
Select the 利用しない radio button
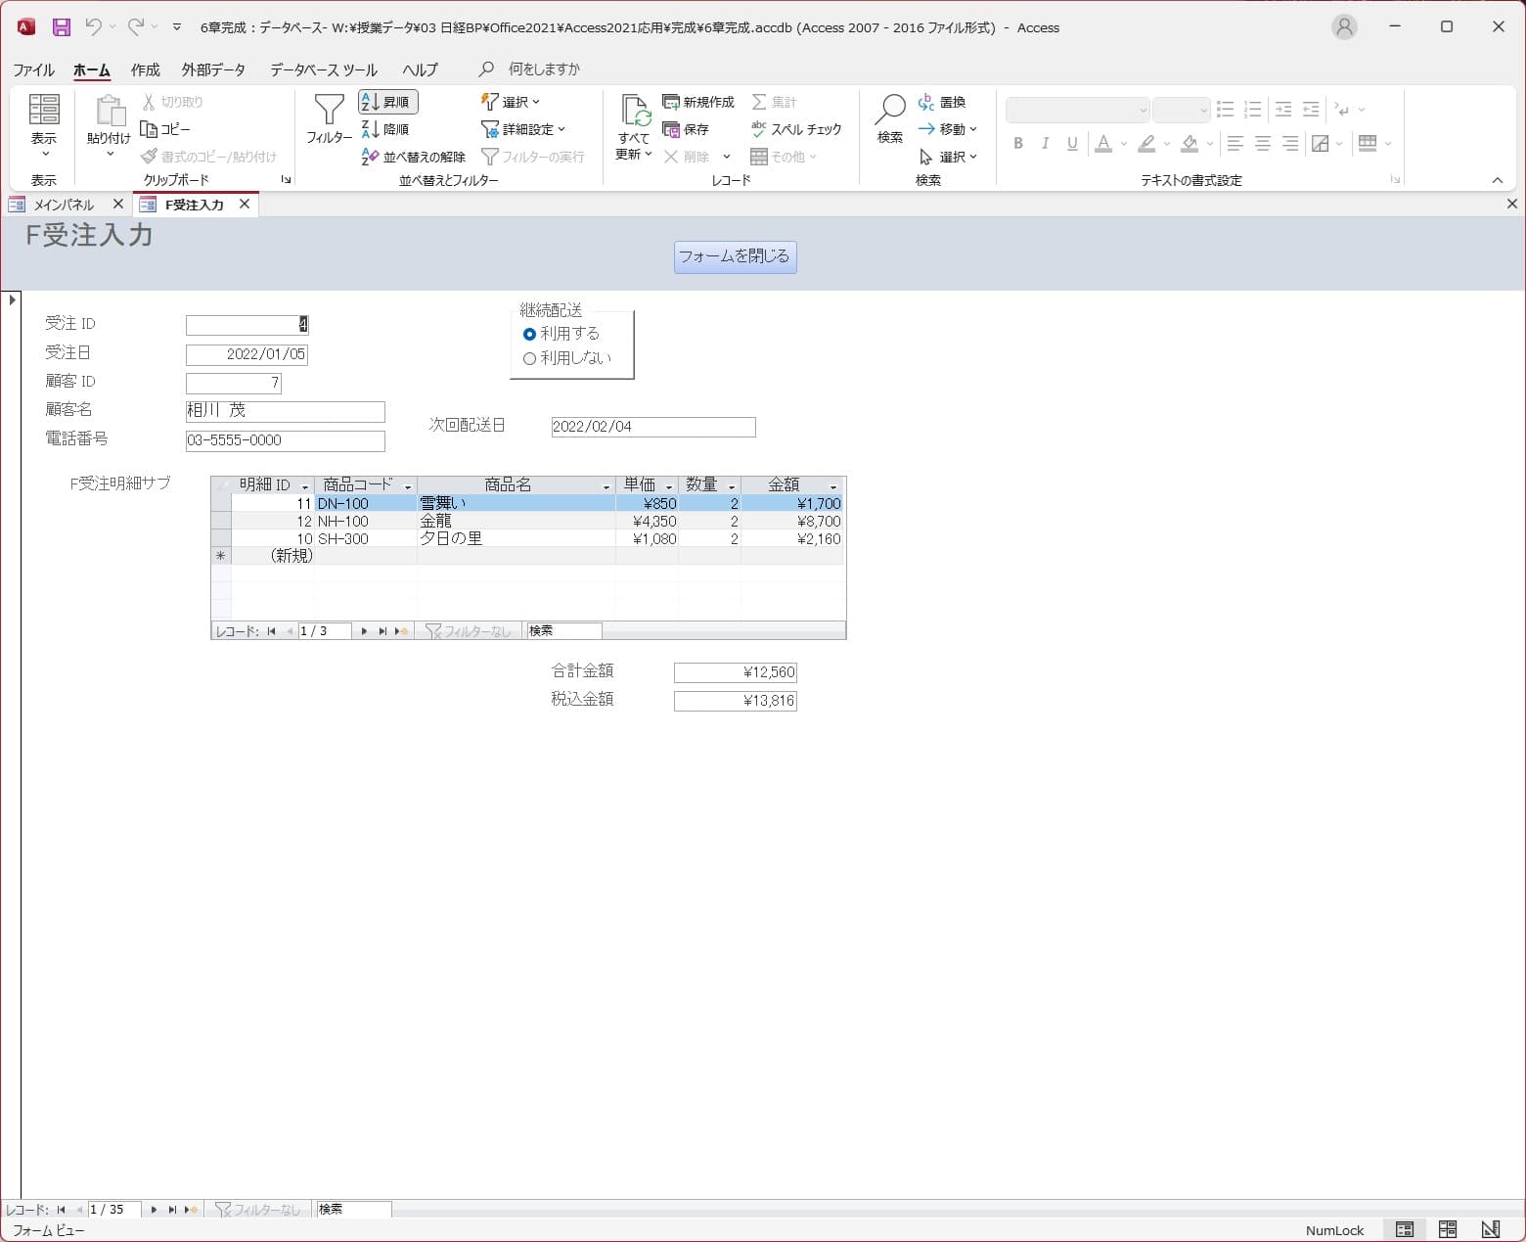(x=529, y=358)
